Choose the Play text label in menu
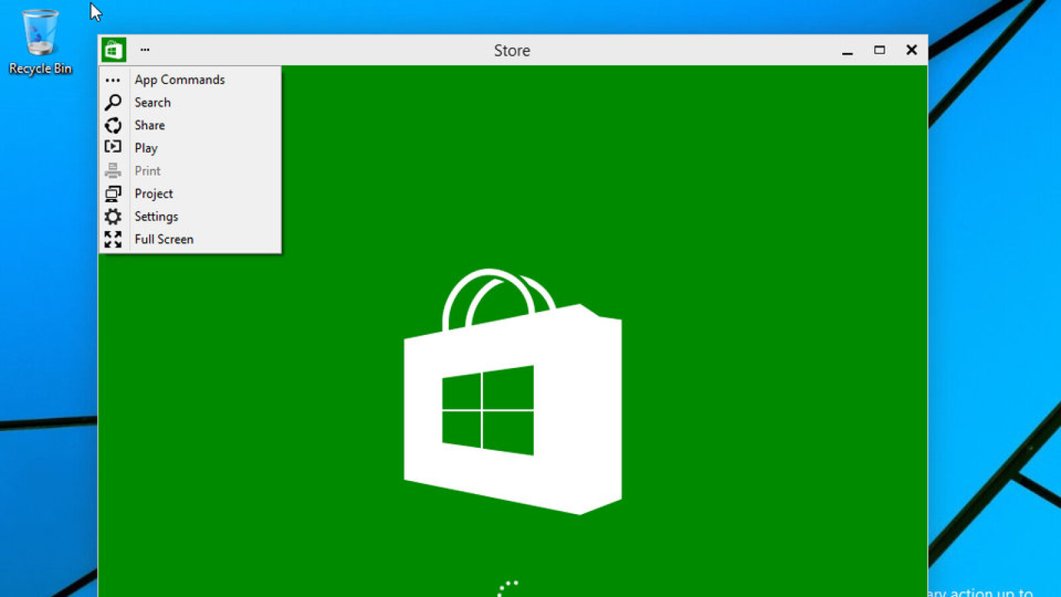The image size is (1061, 597). click(x=146, y=148)
